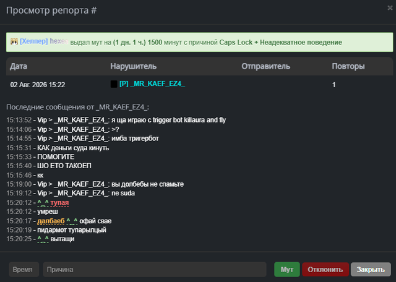Click the Отправитель column header
This screenshot has height=282, width=396.
[x=265, y=66]
